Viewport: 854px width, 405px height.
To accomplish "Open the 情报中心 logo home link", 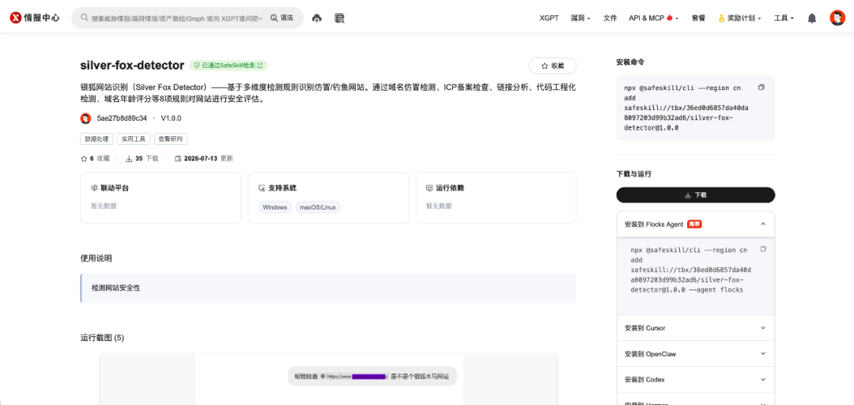I will click(35, 17).
